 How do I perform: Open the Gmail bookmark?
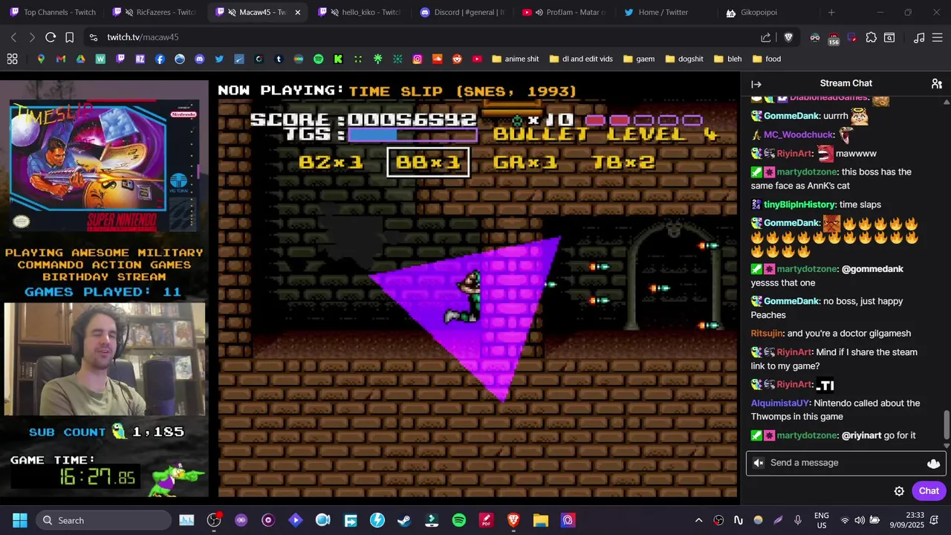coord(61,59)
